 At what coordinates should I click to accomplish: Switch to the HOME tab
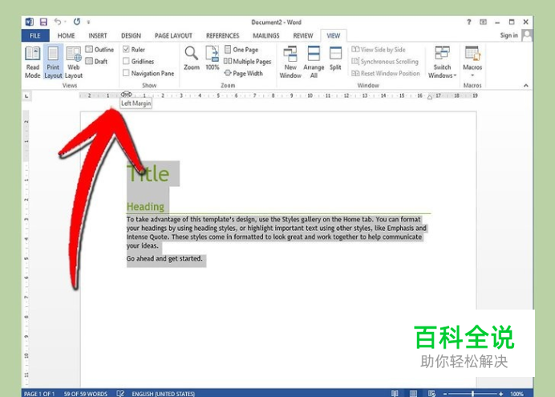coord(66,36)
